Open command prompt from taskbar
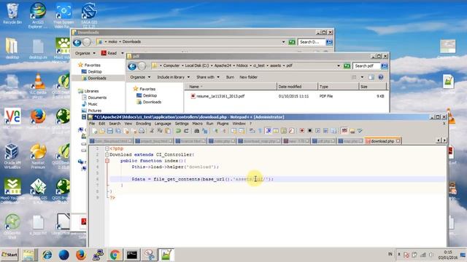This screenshot has height=262, width=467. click(132, 255)
